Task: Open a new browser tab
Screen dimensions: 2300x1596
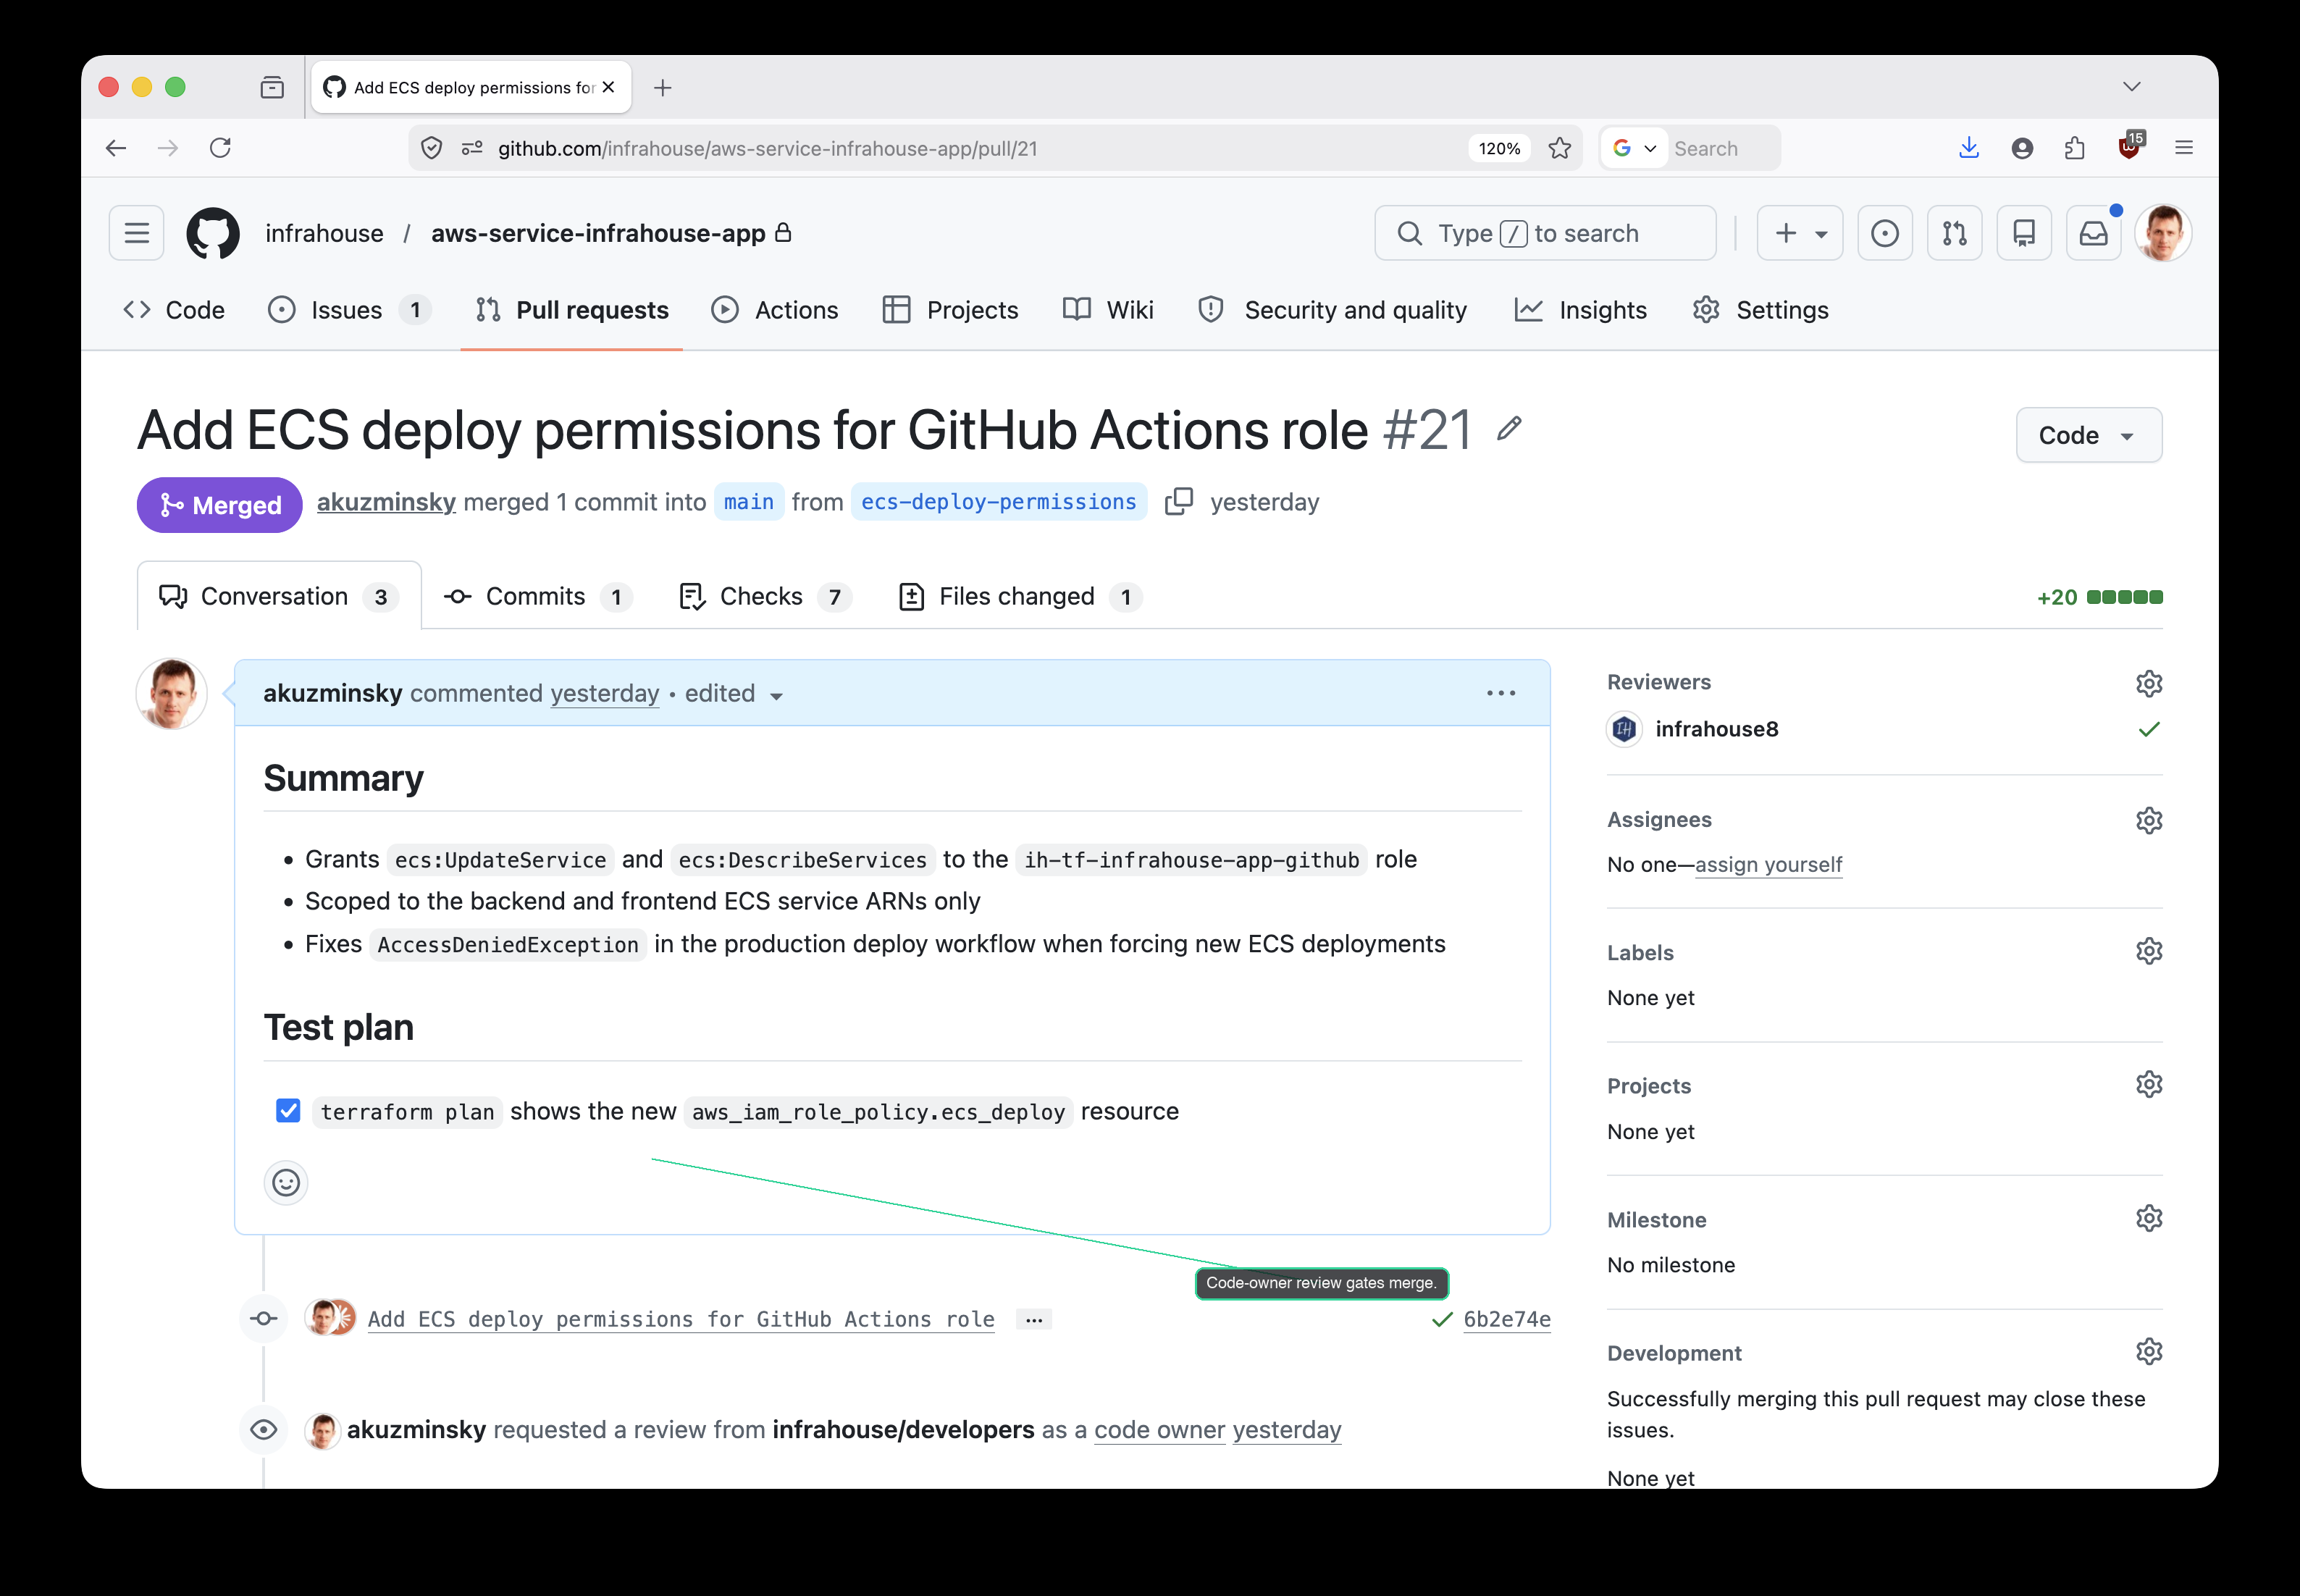Action: pos(662,88)
